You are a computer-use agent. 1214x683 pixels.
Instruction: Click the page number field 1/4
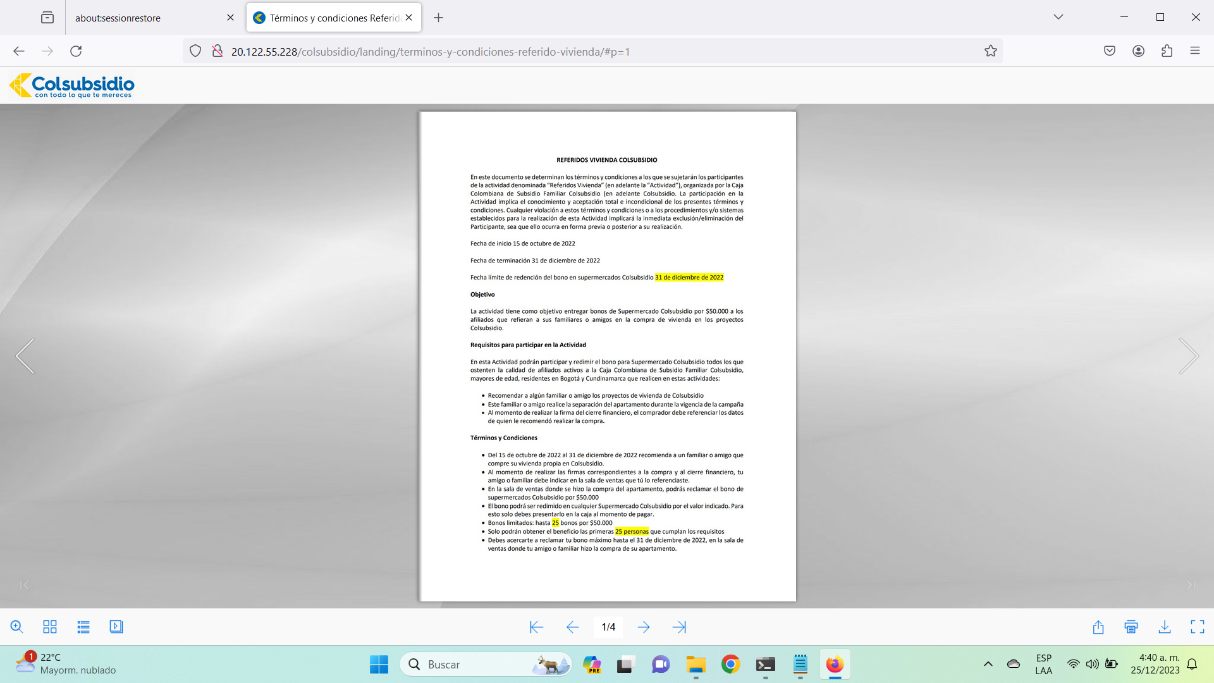point(608,627)
